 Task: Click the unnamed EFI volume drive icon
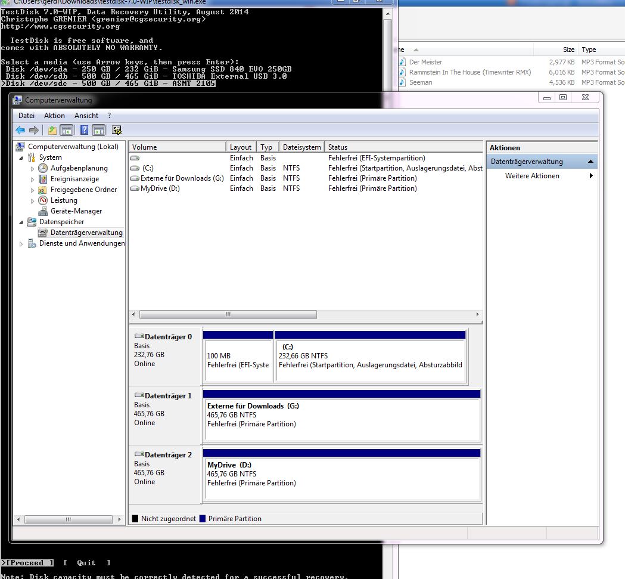(x=135, y=158)
